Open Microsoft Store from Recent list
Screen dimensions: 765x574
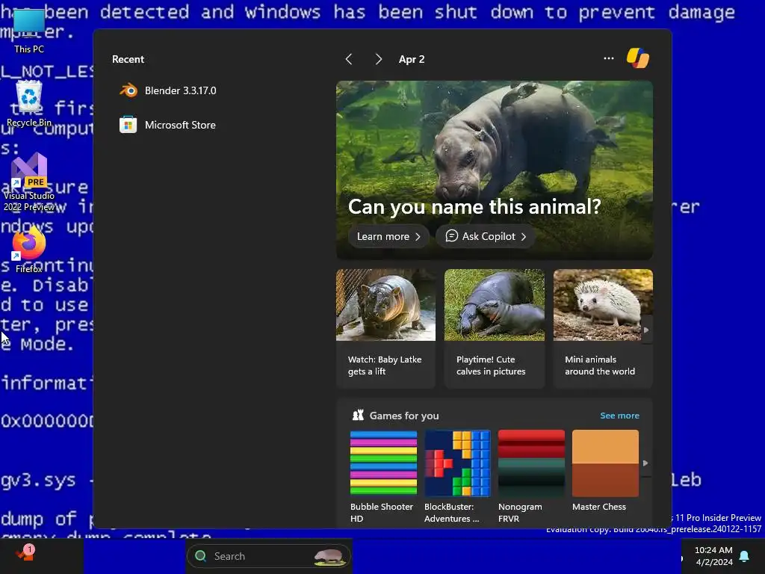[168, 125]
